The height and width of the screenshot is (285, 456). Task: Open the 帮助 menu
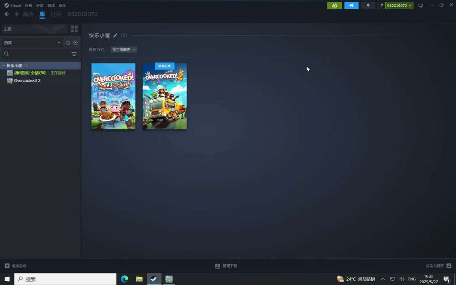pyautogui.click(x=62, y=5)
